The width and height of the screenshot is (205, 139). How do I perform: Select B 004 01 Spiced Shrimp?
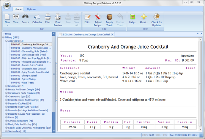coord(23,79)
